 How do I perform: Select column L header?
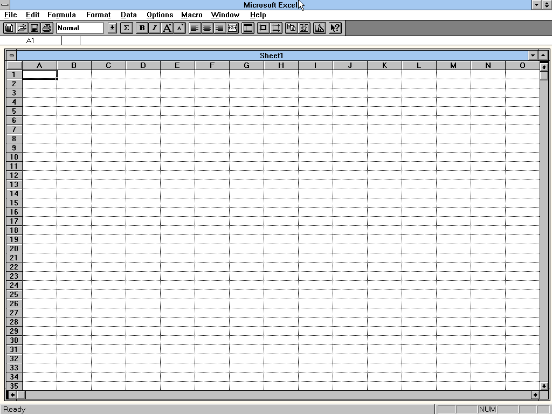pos(419,65)
